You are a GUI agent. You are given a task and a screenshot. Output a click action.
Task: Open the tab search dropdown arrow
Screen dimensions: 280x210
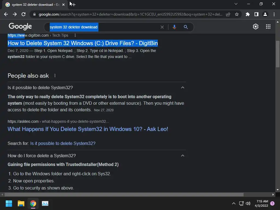(236, 4)
